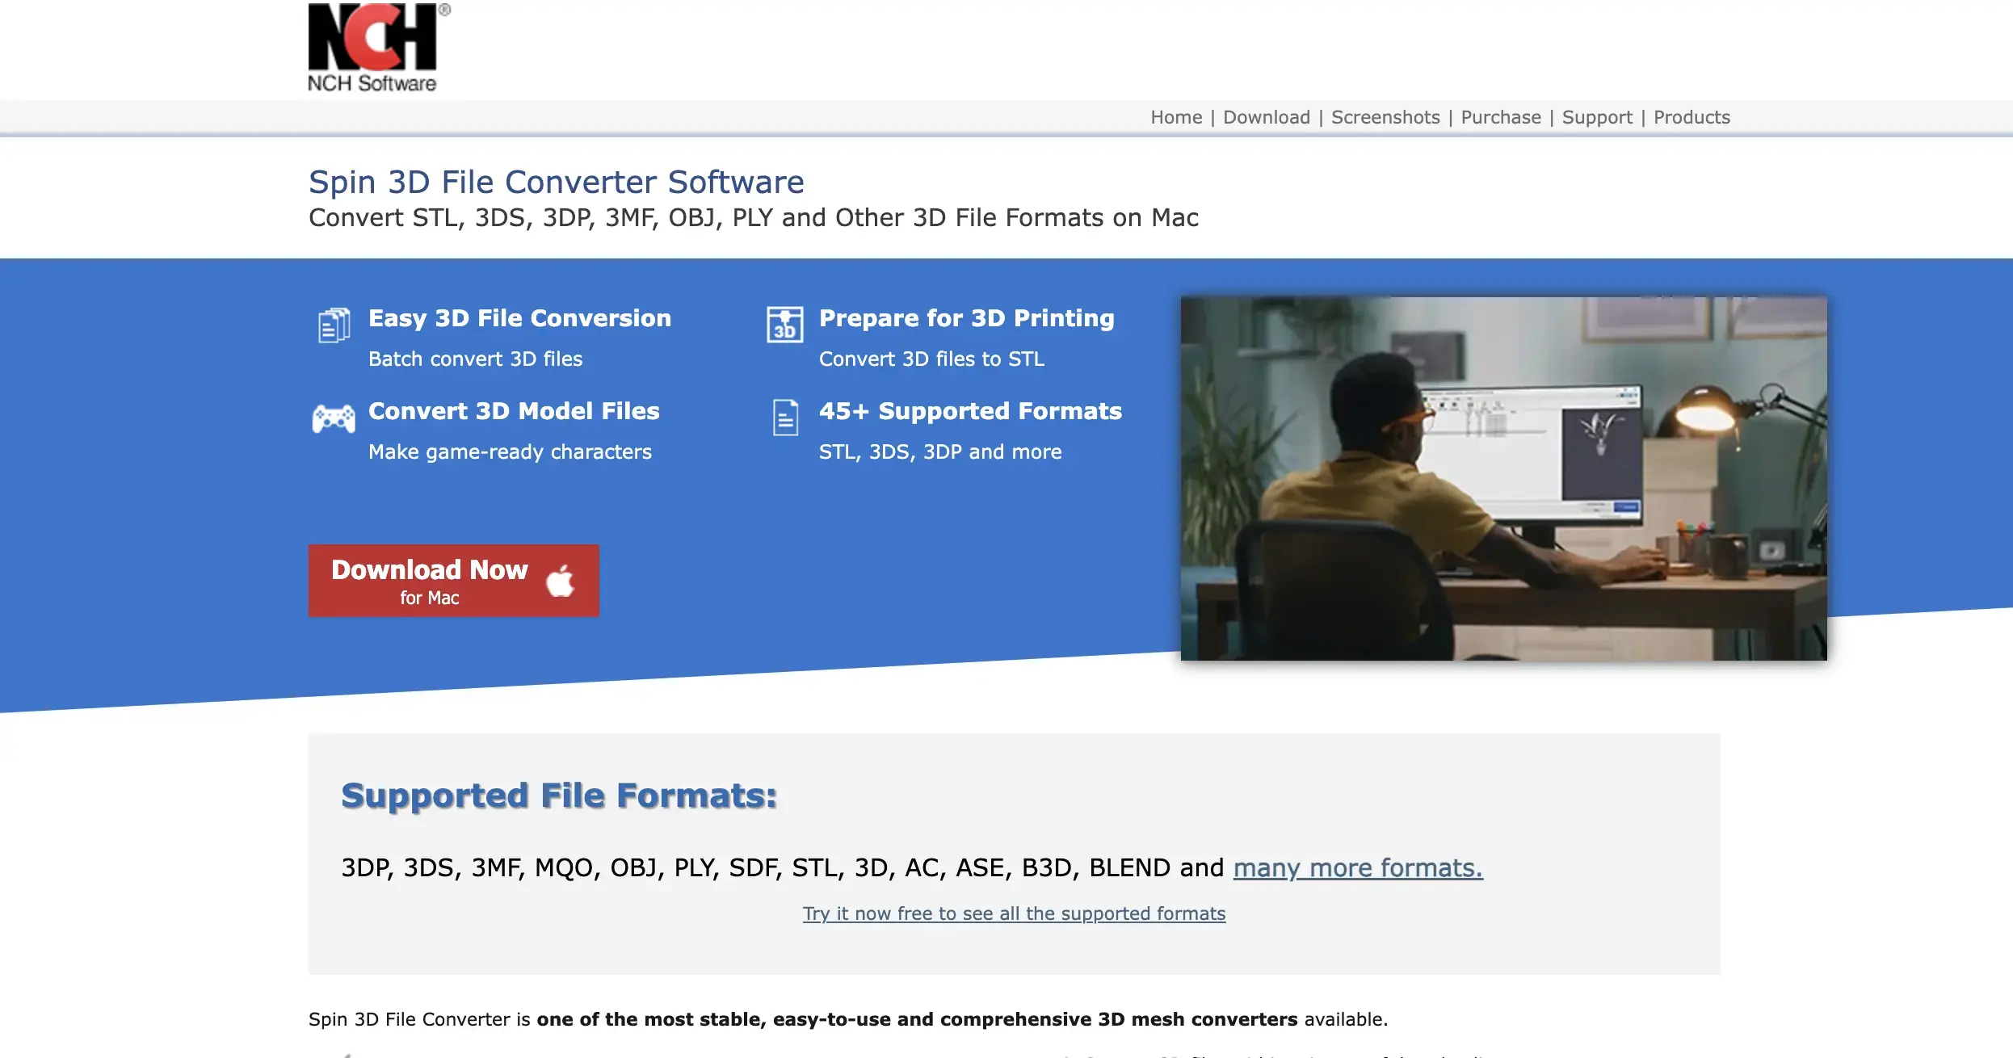Open the Download menu item
2013x1058 pixels.
(1266, 117)
